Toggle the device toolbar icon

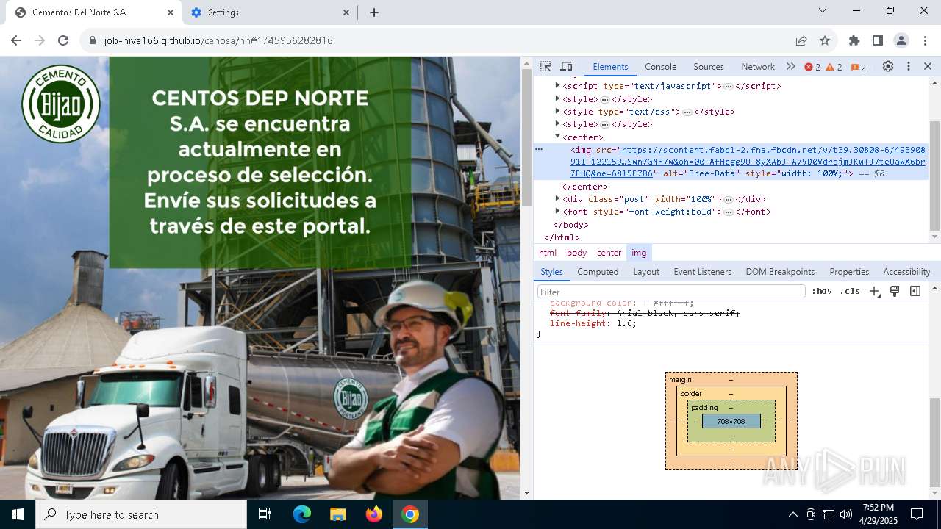point(566,66)
